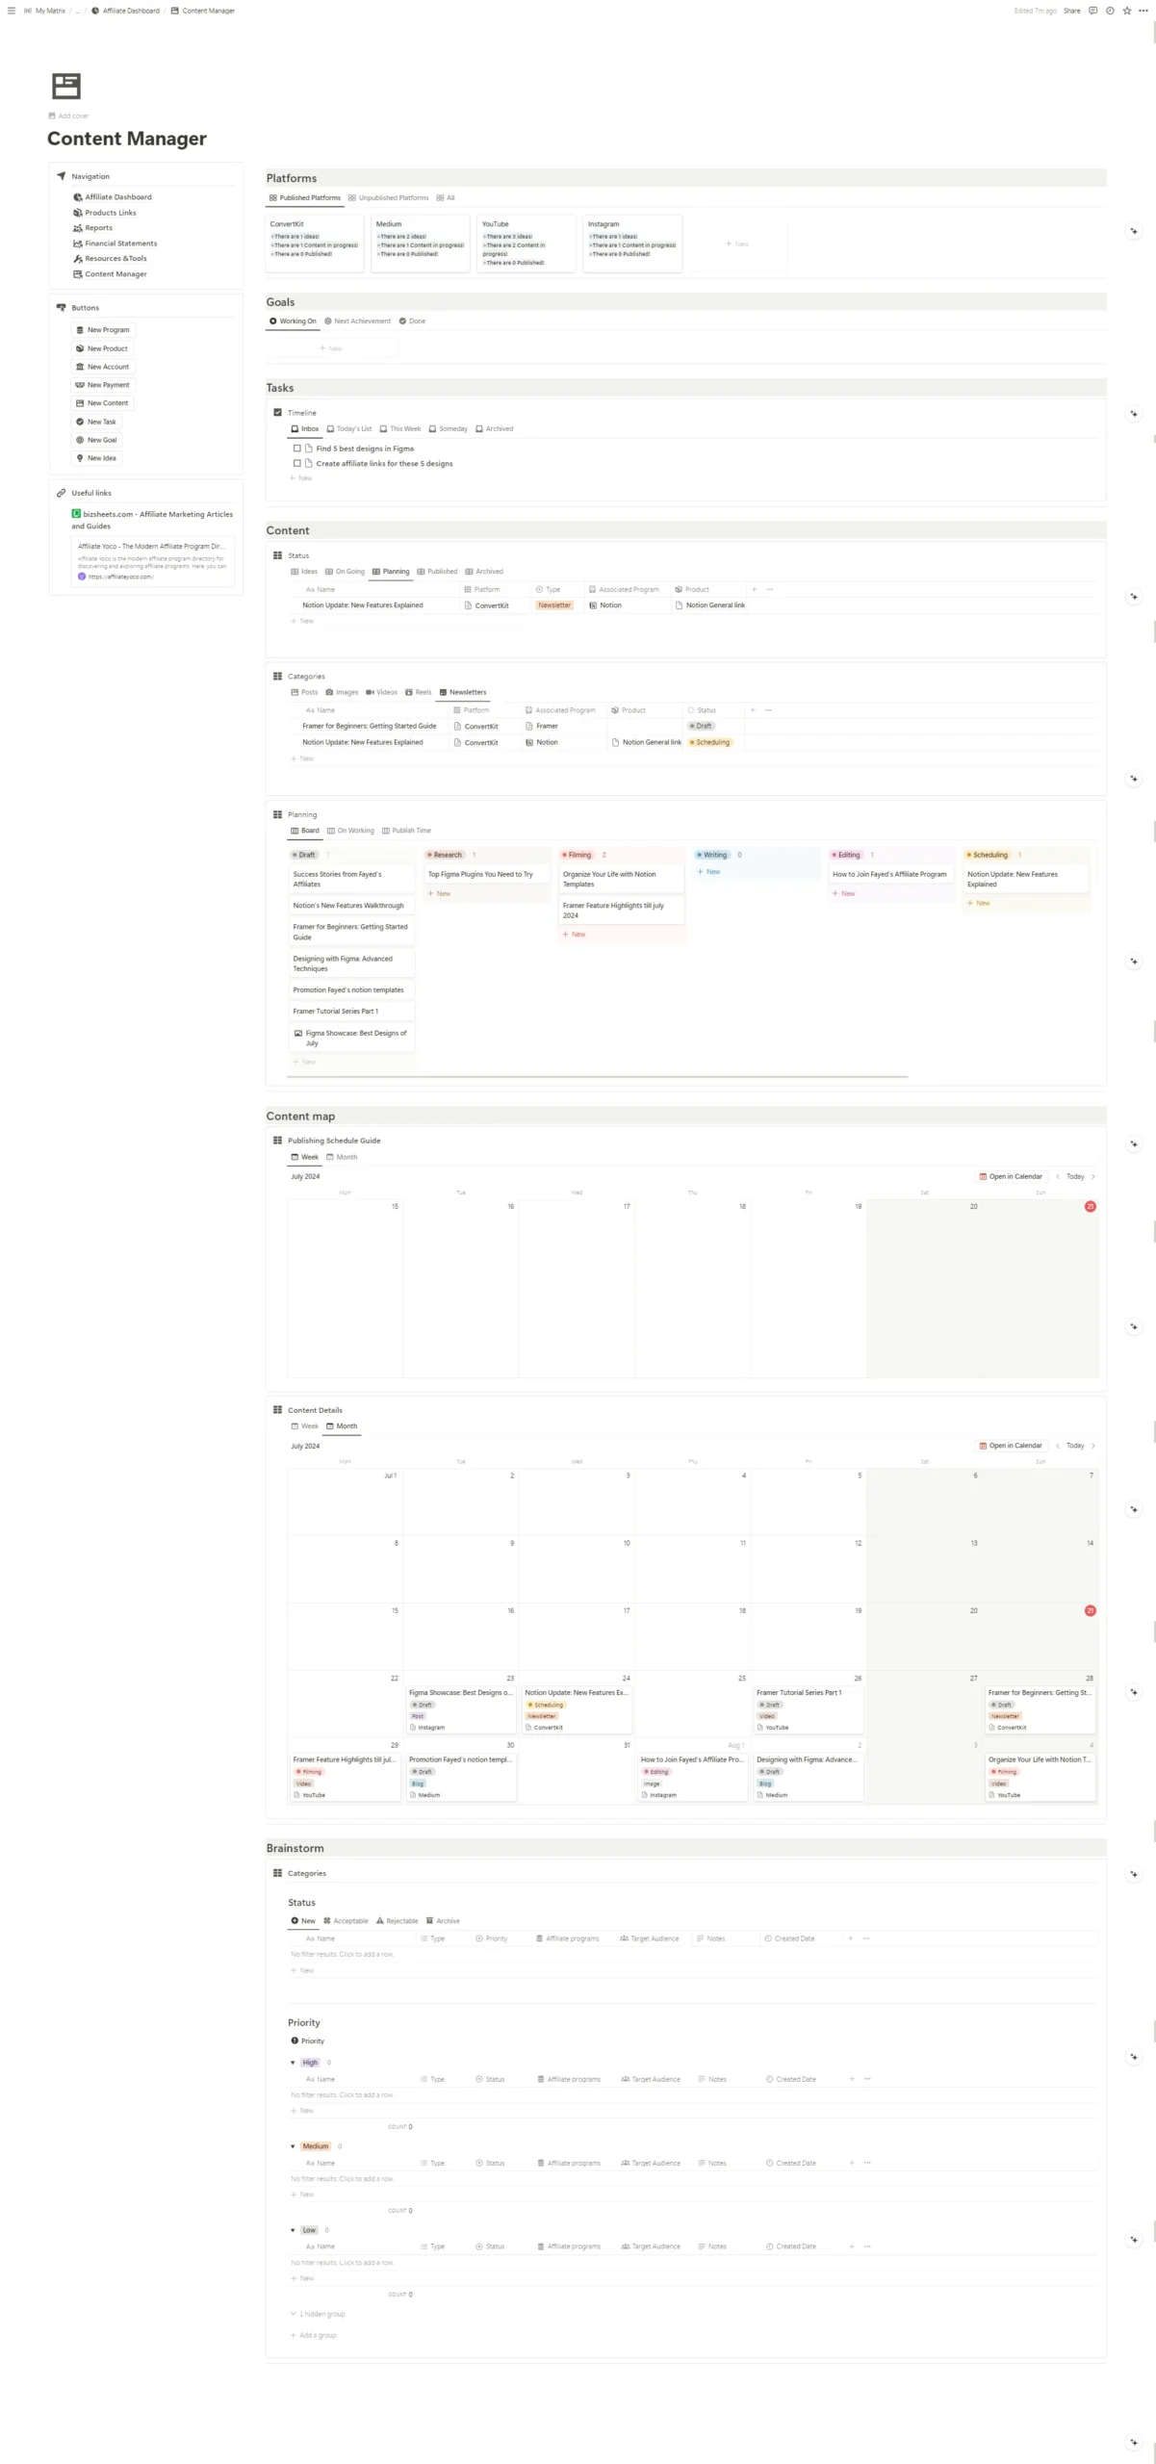Click the yellow Scheduling column tag in board
This screenshot has height=2464, width=1156.
point(988,855)
